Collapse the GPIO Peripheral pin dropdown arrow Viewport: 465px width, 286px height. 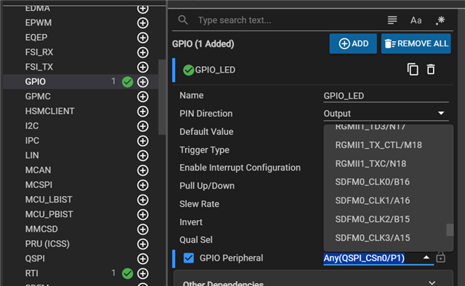click(426, 257)
